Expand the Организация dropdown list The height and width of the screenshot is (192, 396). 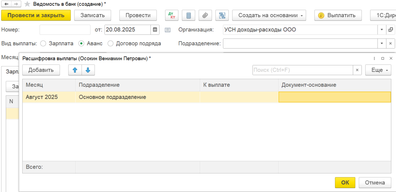point(382,30)
